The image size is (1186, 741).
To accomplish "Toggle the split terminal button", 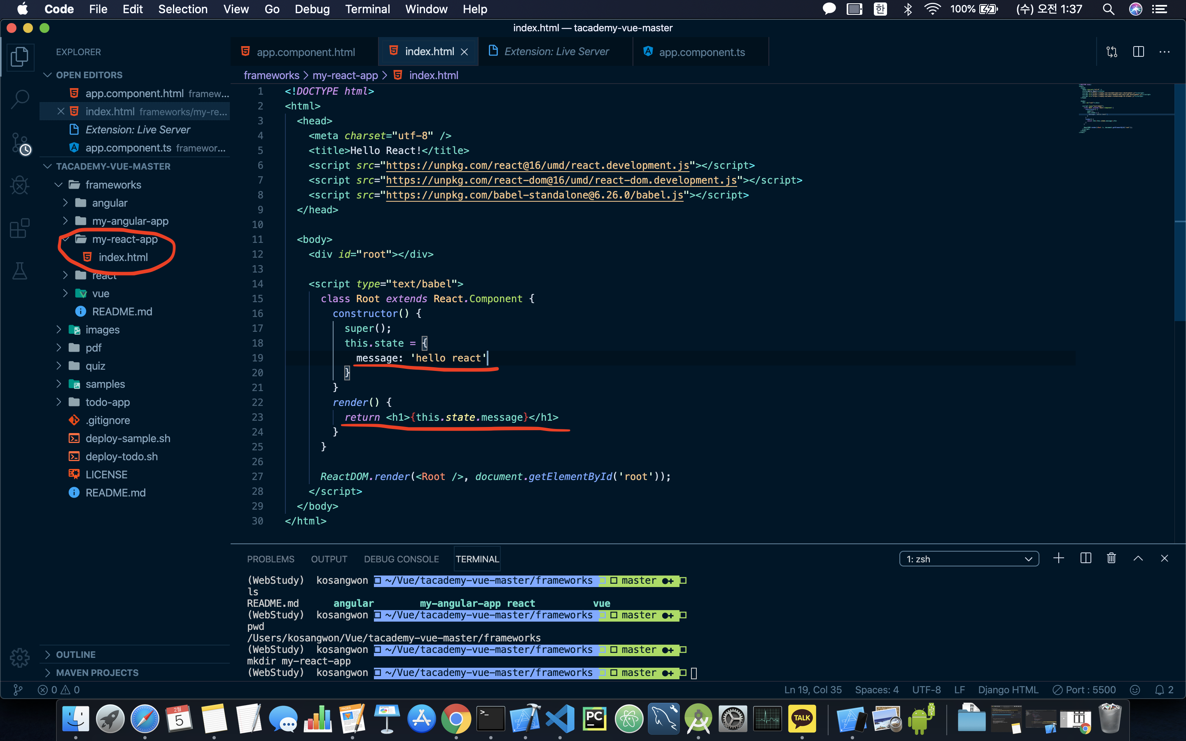I will [1085, 558].
